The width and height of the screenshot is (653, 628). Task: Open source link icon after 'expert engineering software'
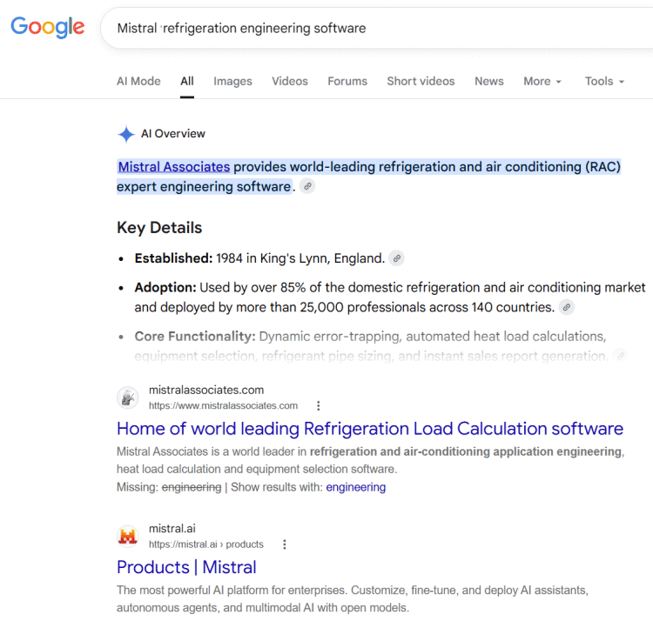307,186
